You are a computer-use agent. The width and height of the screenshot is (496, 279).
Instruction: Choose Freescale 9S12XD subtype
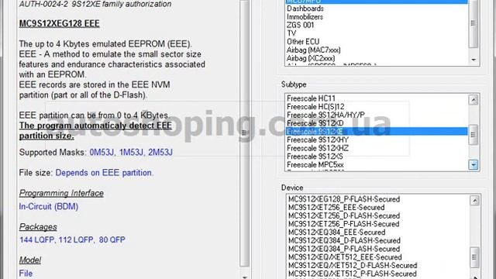click(x=377, y=123)
